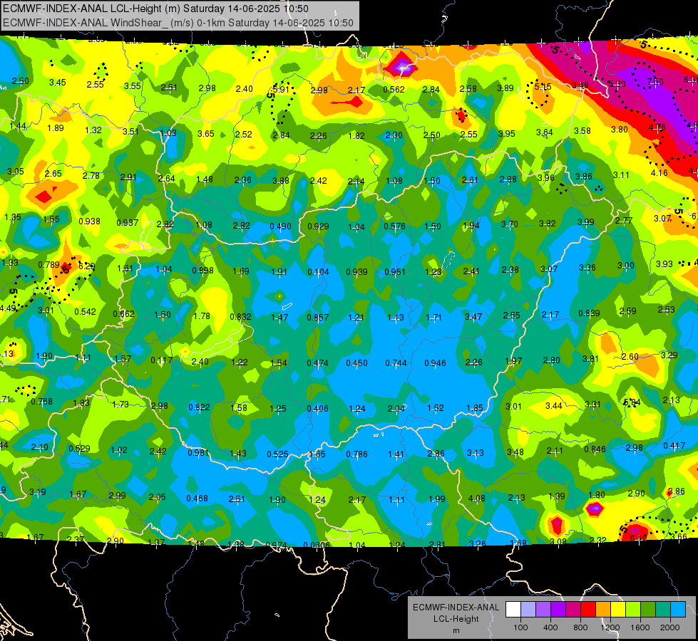Click the legend tick value 400
Viewport: 698px width, 641px height.
coord(550,627)
